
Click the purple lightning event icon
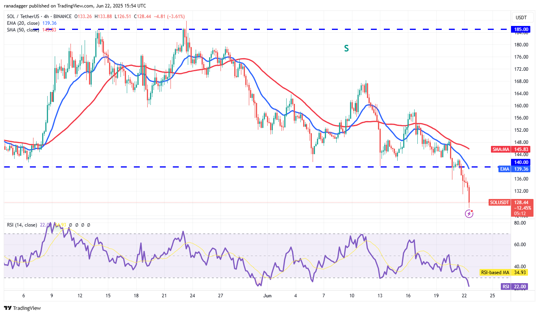pos(469,214)
